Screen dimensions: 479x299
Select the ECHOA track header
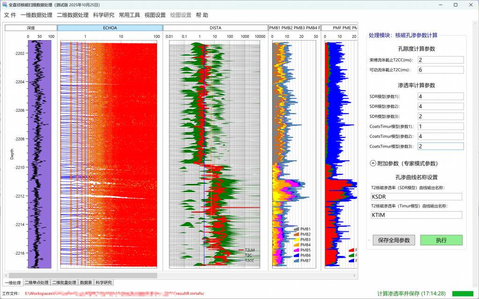110,28
